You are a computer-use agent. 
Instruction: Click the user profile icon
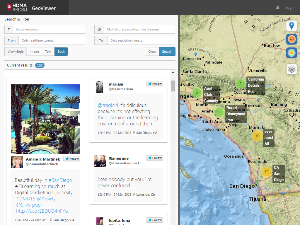coord(278,7)
